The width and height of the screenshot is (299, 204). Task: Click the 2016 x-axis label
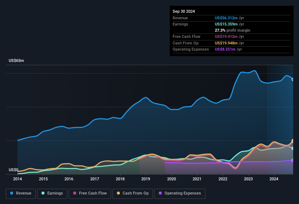pos(69,179)
